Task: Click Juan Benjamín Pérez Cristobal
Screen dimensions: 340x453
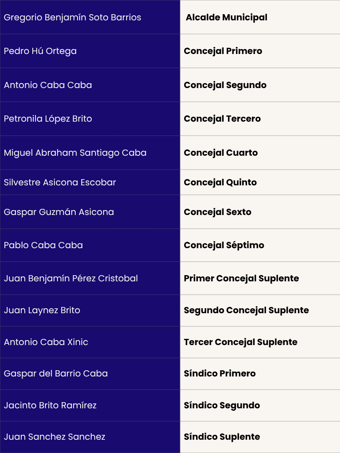Action: [x=71, y=279]
